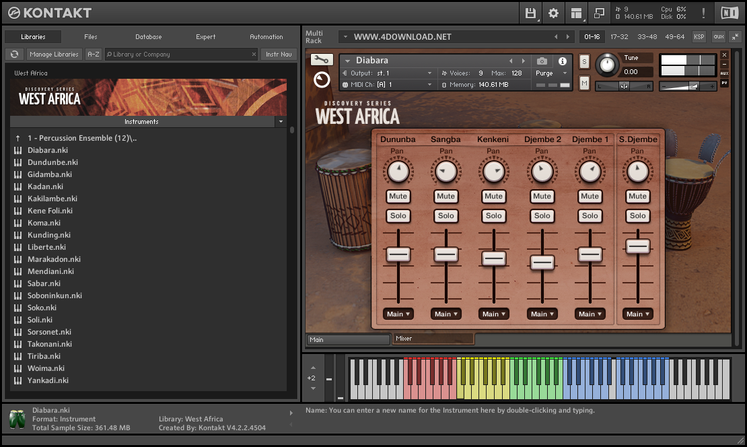The image size is (747, 447).
Task: Click Manage Libraries button
Action: pyautogui.click(x=54, y=55)
